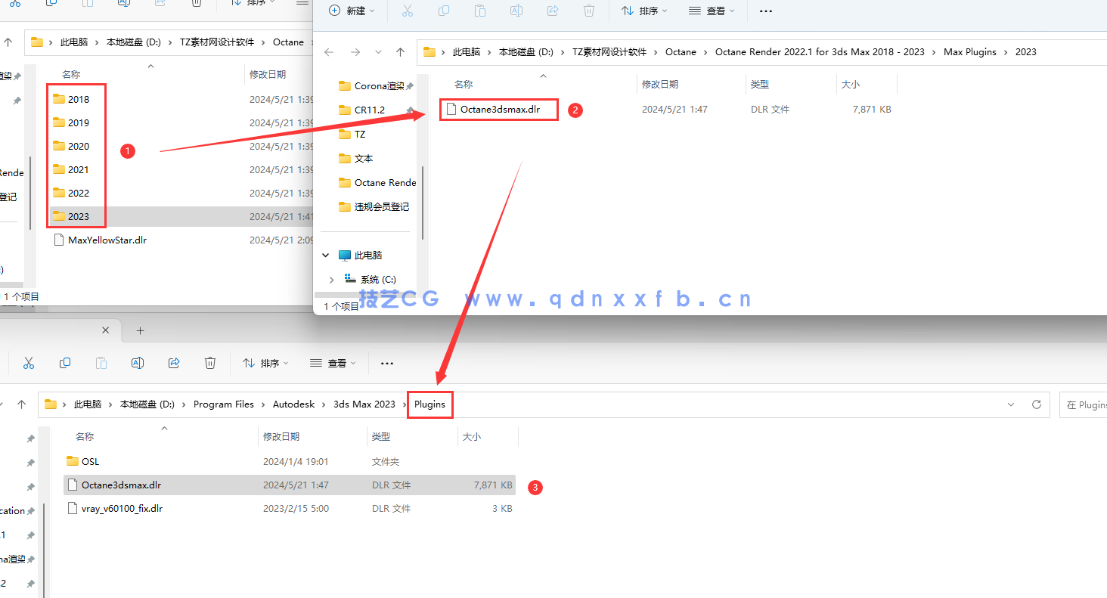Click the search box in Plugins window
Image resolution: width=1107 pixels, height=598 pixels.
point(1085,404)
